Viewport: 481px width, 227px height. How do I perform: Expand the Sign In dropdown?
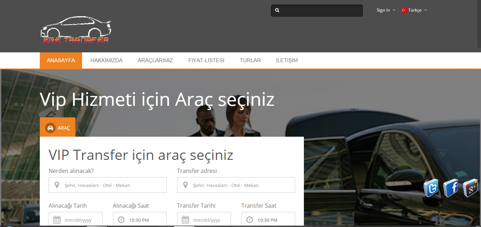coord(386,10)
